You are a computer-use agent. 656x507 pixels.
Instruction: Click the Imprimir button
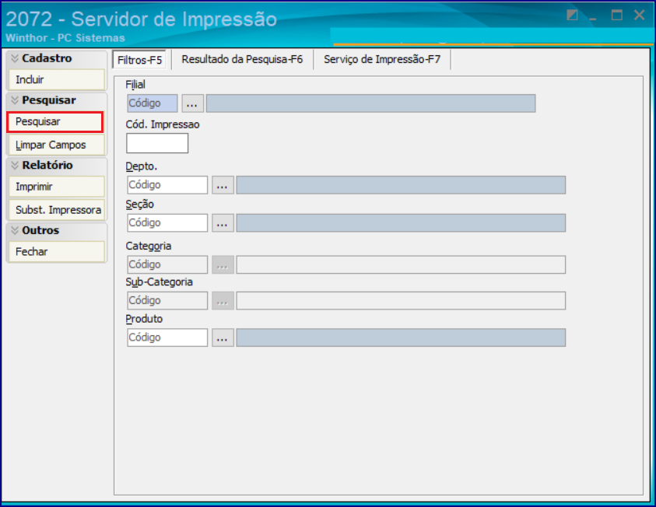[x=57, y=187]
